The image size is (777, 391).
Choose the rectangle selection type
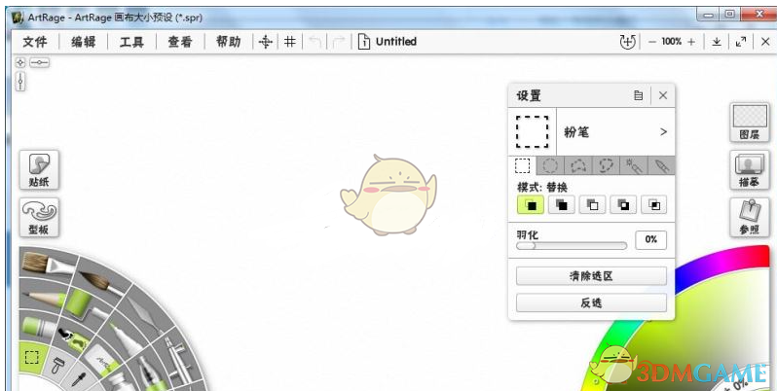point(523,166)
